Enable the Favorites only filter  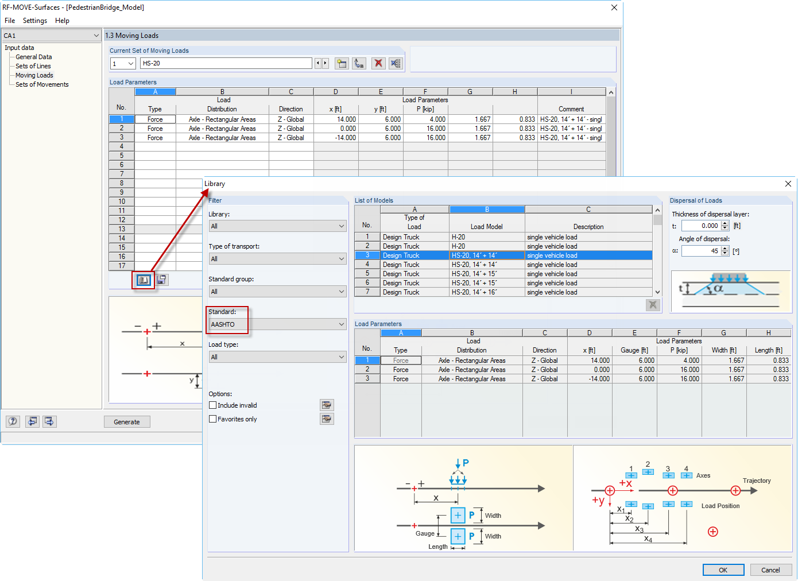[x=213, y=419]
